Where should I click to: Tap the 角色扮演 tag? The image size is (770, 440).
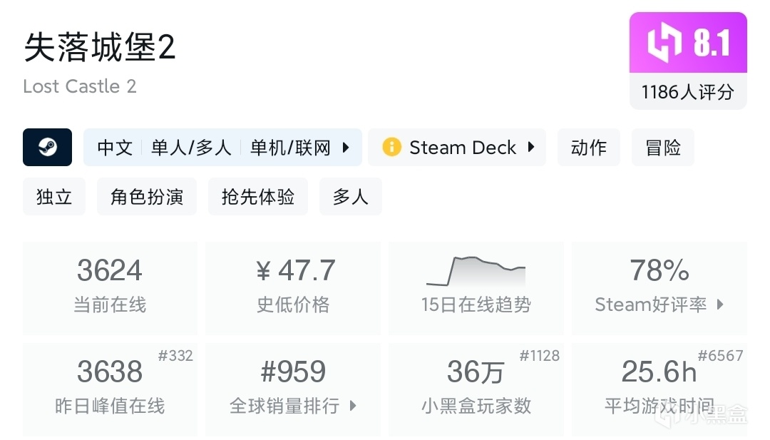tap(147, 197)
